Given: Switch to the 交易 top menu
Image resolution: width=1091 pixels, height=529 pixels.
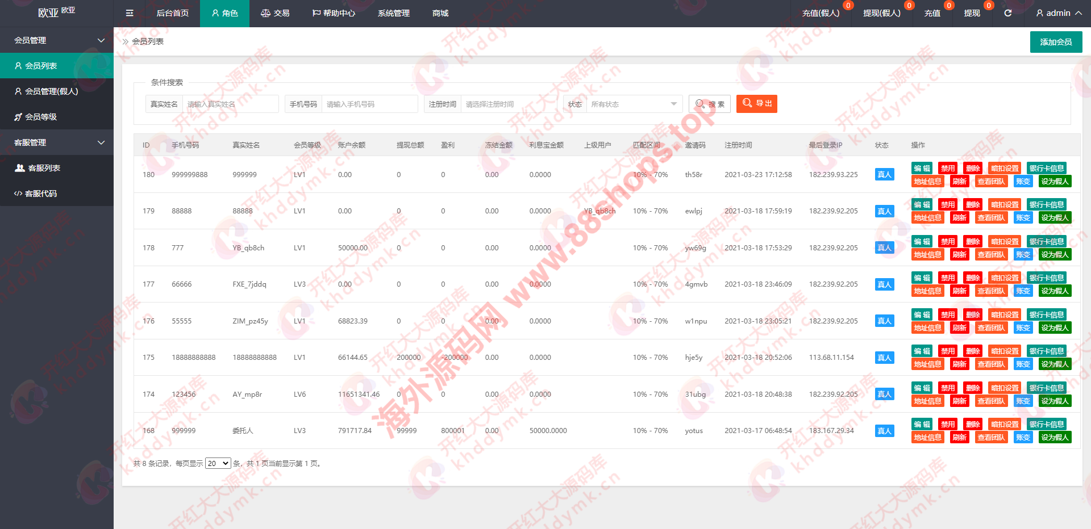Looking at the screenshot, I should [x=275, y=13].
